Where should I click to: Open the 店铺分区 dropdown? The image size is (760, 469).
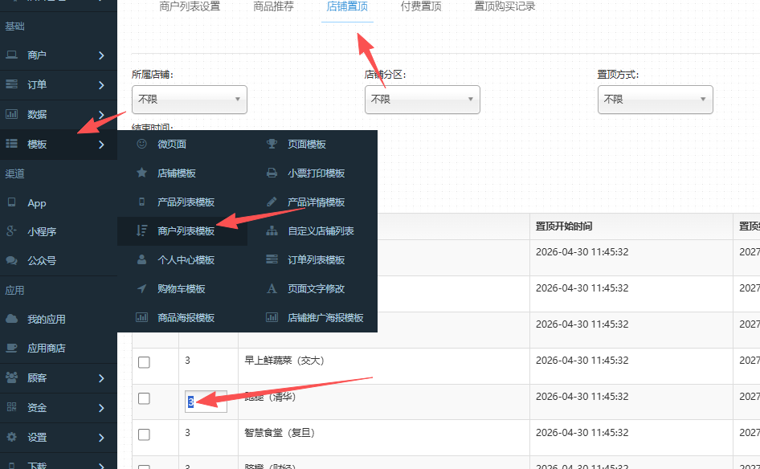[x=422, y=100]
